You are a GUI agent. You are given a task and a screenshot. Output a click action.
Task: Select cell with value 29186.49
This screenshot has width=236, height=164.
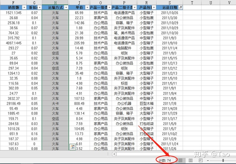point(13,103)
